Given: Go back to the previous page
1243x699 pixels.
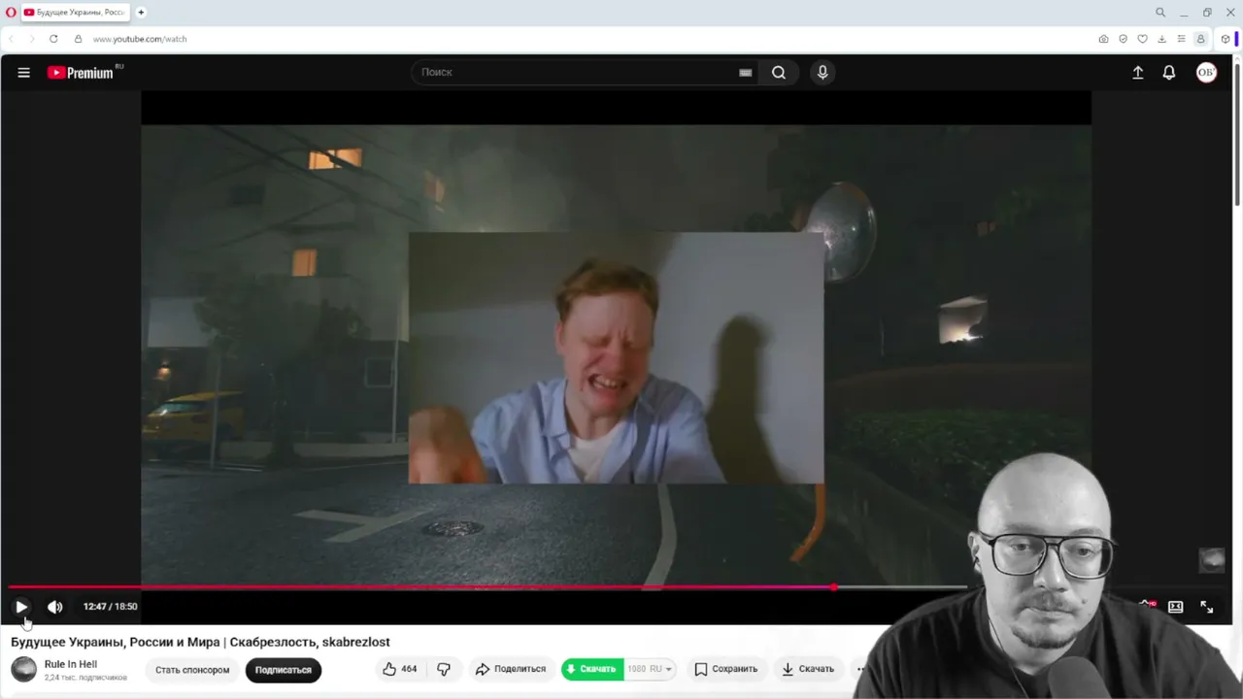Looking at the screenshot, I should 12,39.
